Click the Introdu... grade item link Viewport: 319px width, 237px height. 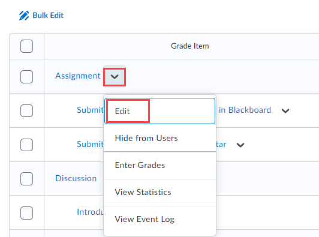tap(90, 212)
